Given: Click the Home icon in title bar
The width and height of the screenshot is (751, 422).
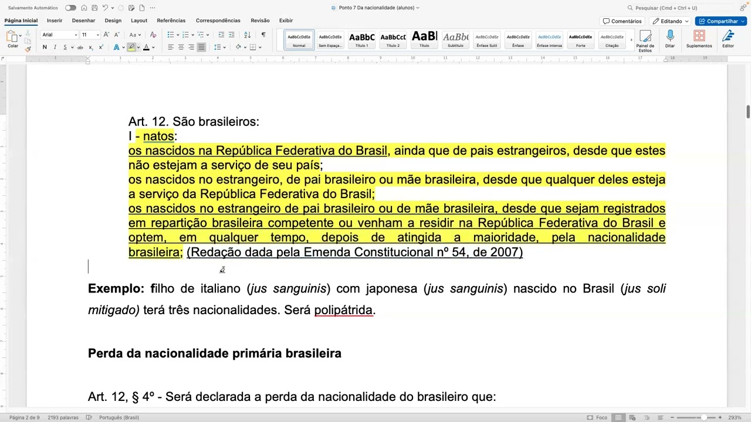Looking at the screenshot, I should (84, 8).
